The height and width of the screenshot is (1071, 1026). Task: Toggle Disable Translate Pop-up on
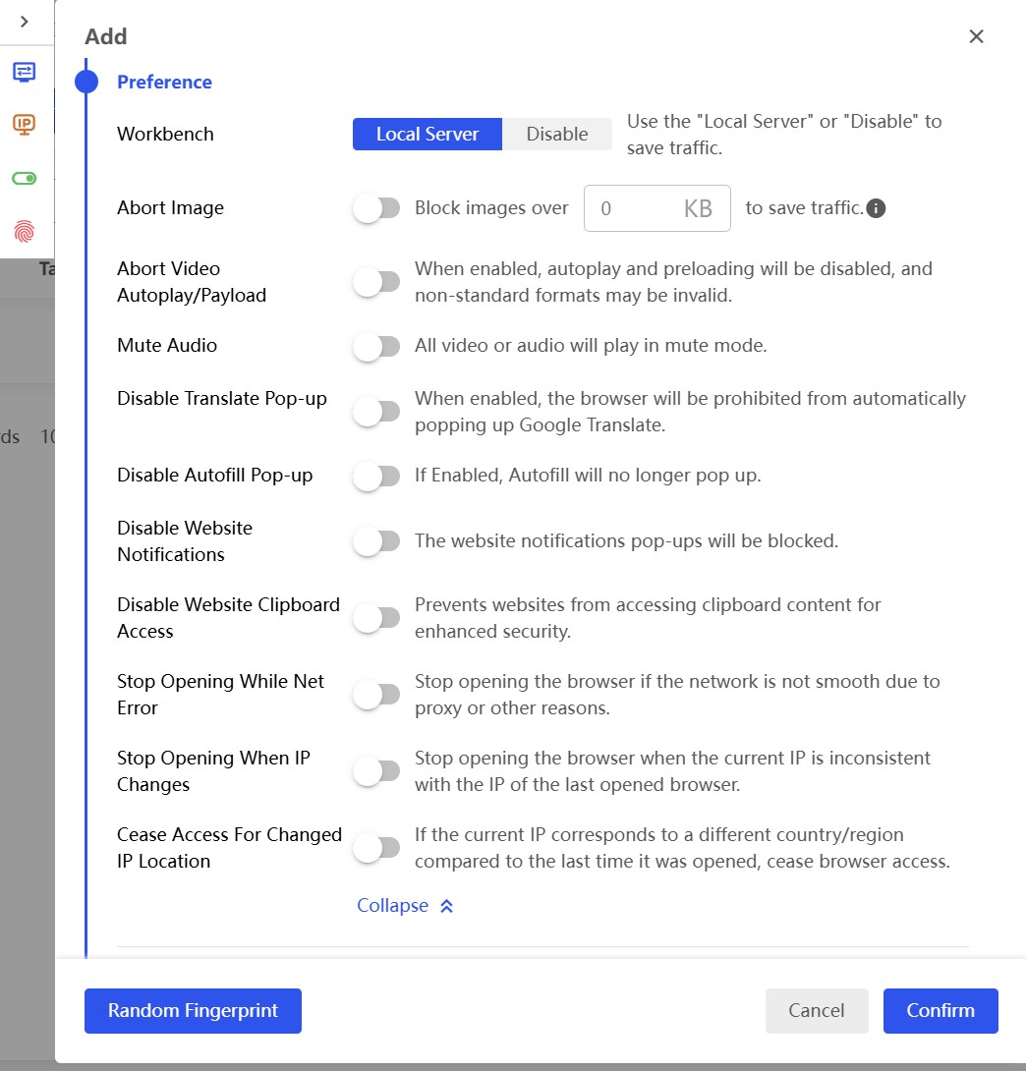point(376,412)
